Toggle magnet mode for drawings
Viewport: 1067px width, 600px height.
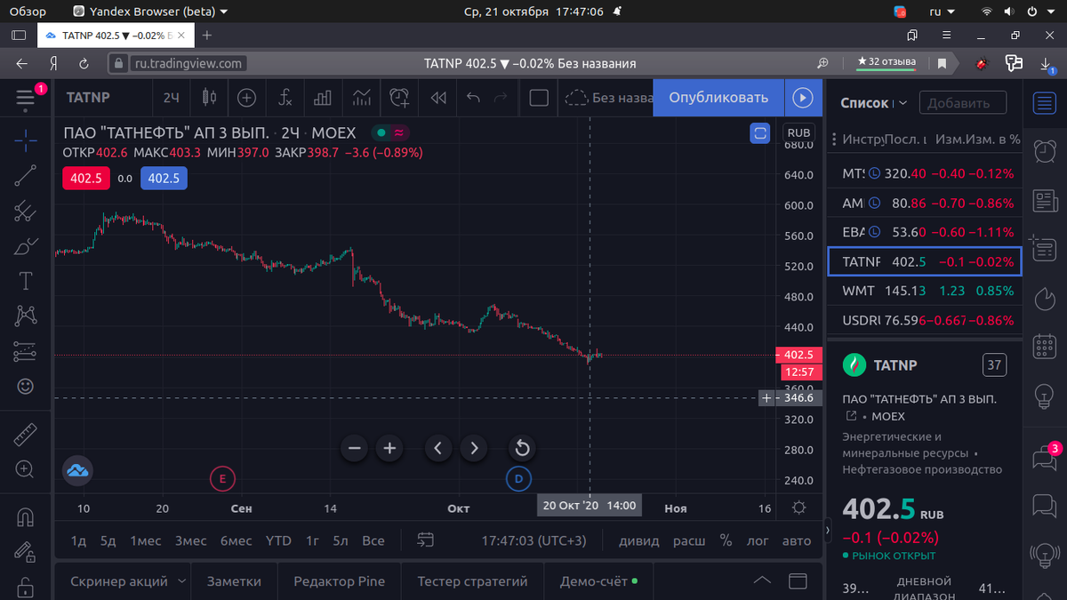click(x=26, y=516)
